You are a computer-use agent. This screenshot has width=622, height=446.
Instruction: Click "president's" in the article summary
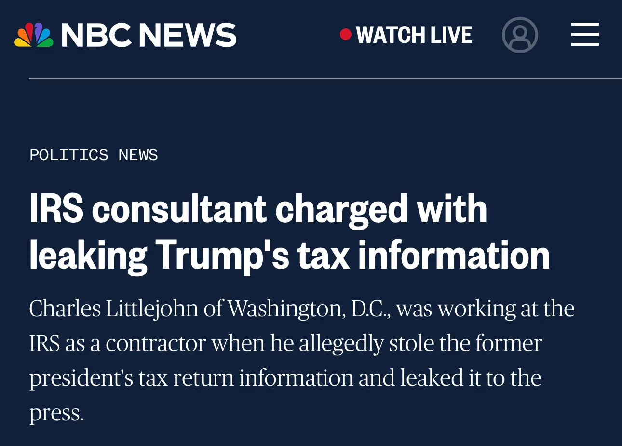(x=81, y=378)
